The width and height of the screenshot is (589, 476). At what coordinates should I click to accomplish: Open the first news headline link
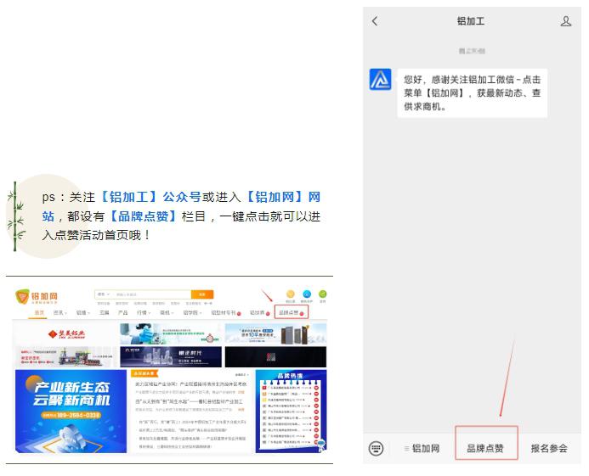(191, 384)
